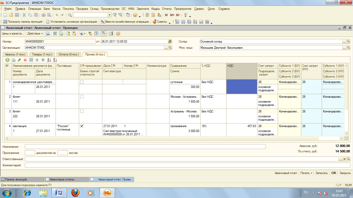The height and width of the screenshot is (198, 353).
Task: Open the Зарплата menu
Action: (143, 9)
